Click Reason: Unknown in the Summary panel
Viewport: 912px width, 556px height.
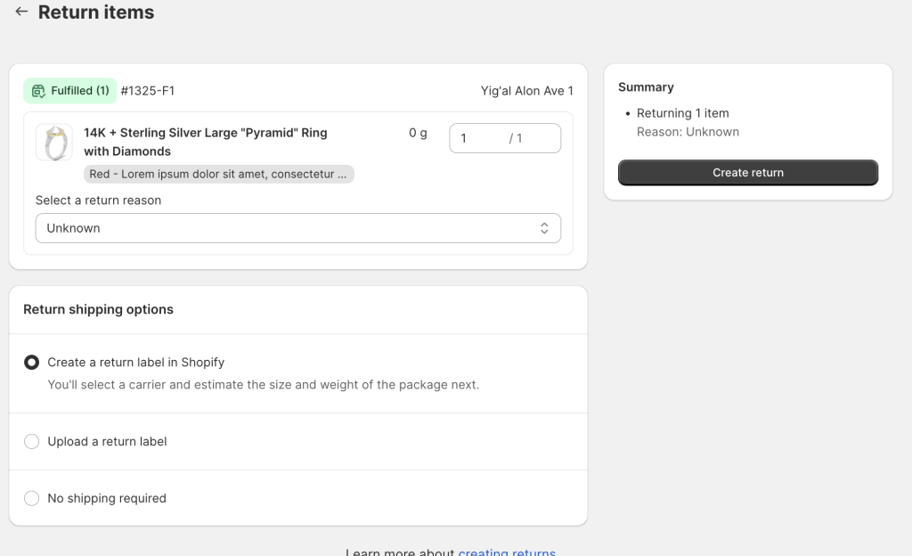687,131
